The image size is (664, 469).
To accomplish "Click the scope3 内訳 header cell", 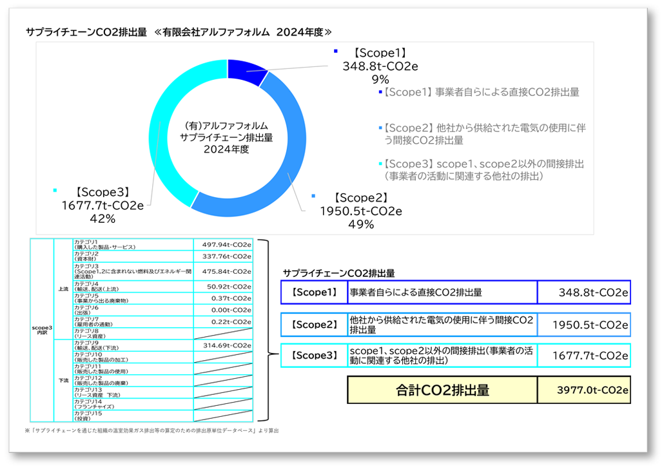I will pos(42,330).
